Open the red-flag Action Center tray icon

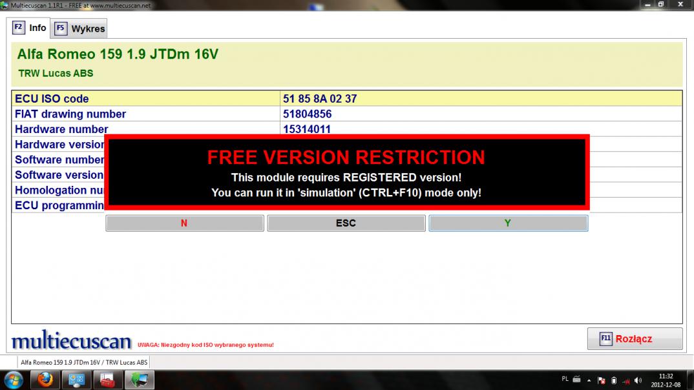tap(602, 380)
